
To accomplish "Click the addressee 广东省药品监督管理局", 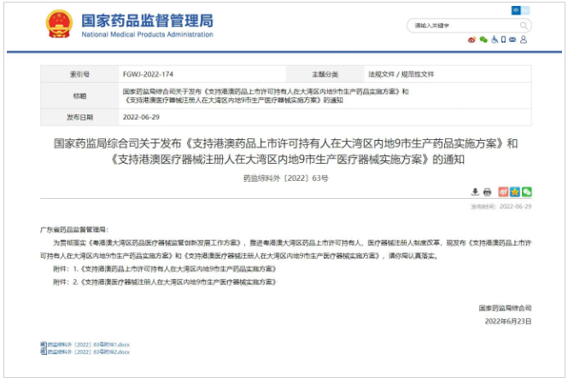I will (74, 230).
